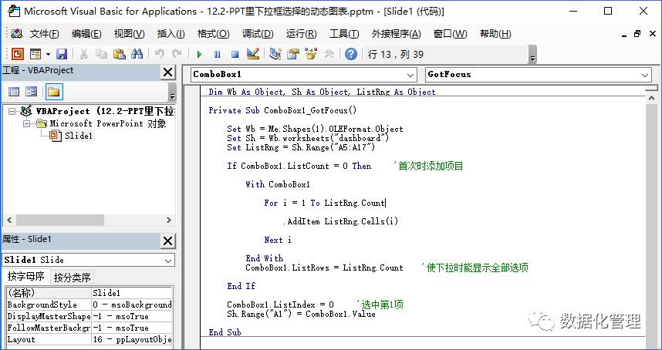Image resolution: width=662 pixels, height=350 pixels.
Task: Click the Undo arrow icon
Action: tap(159, 54)
